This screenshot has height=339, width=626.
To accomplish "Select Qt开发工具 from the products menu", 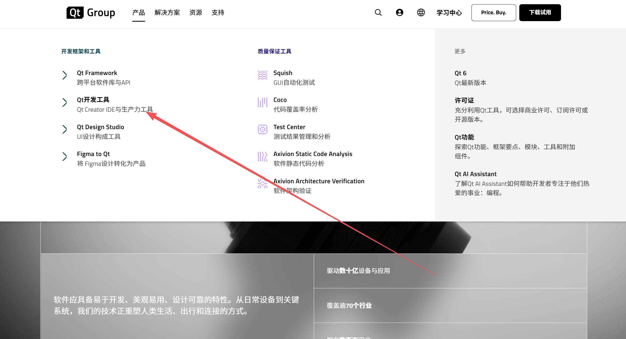I will point(93,100).
